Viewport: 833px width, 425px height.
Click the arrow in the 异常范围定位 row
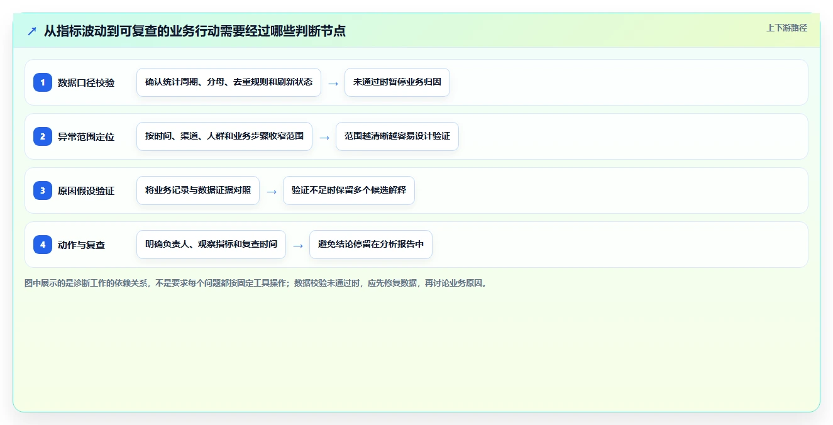pos(324,137)
